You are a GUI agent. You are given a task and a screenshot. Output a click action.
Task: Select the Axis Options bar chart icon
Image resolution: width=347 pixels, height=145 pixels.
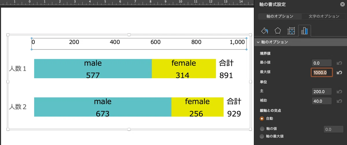(304, 31)
